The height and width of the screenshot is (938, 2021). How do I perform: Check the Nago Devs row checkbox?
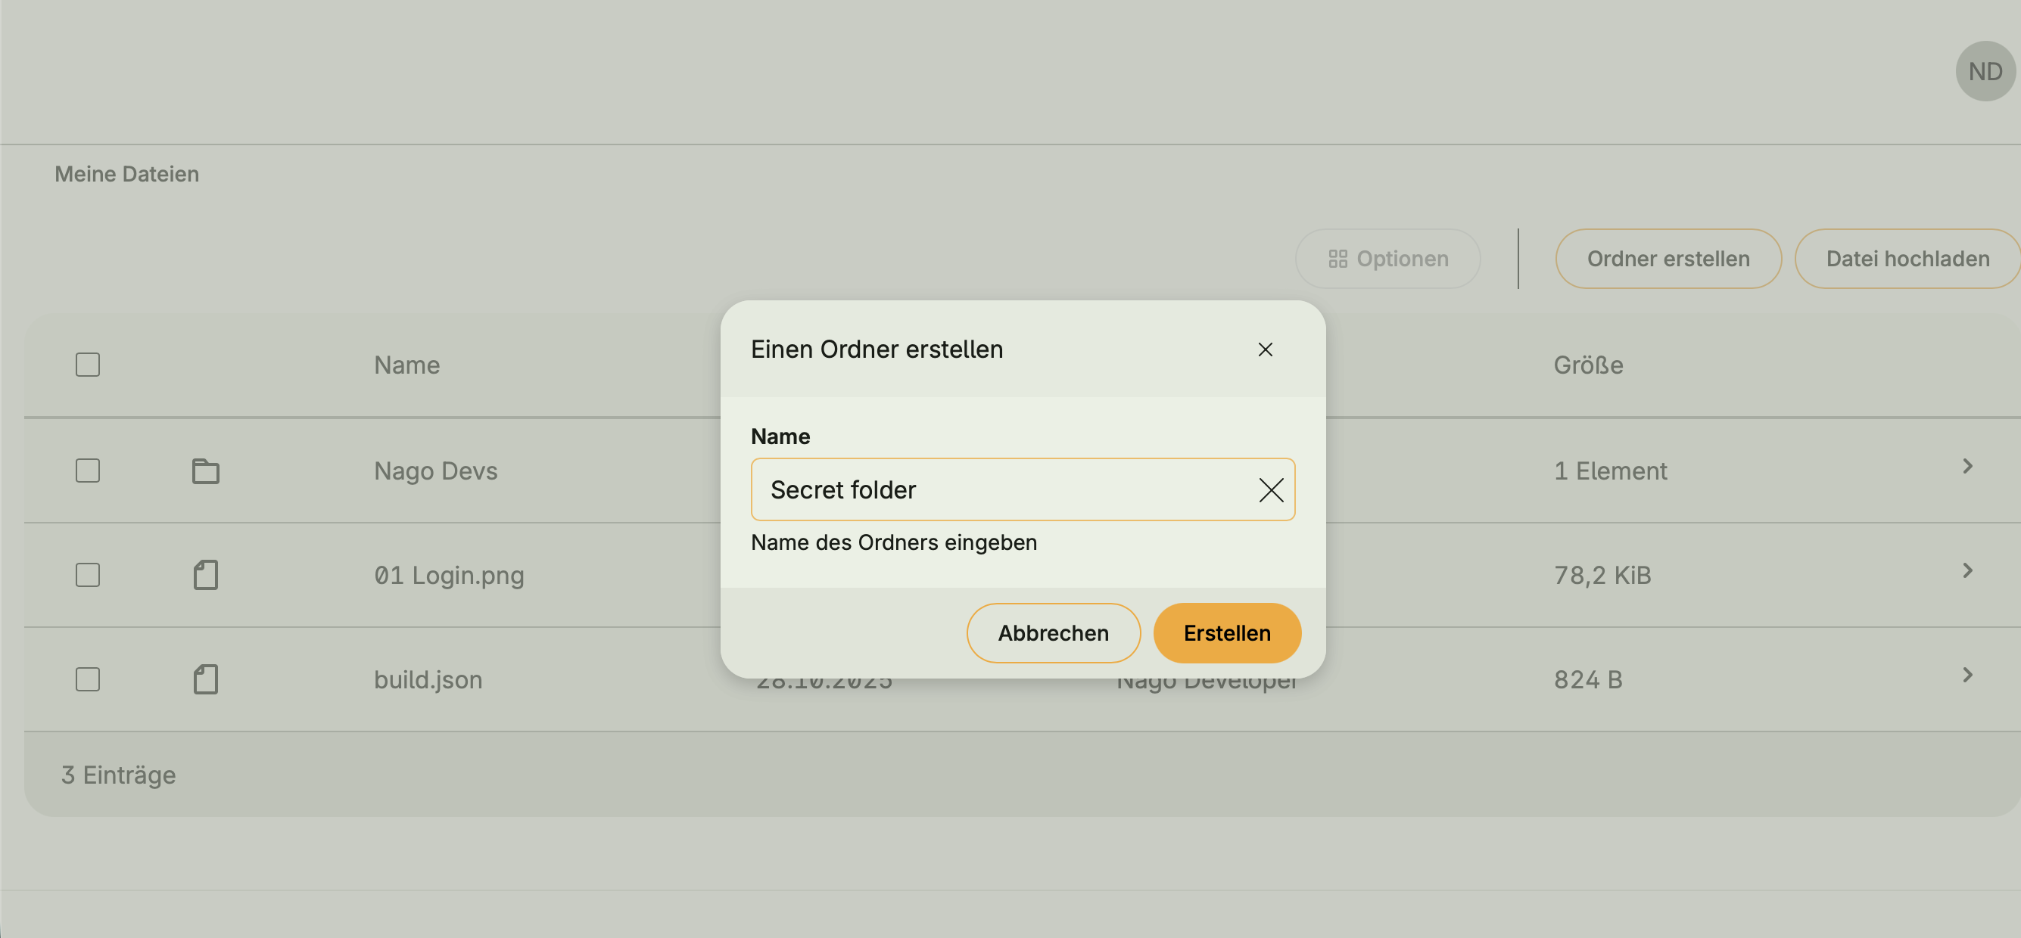[88, 471]
